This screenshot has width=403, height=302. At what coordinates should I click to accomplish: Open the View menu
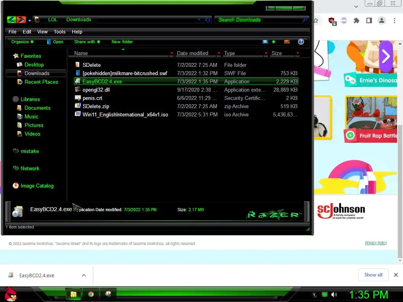[x=43, y=31]
